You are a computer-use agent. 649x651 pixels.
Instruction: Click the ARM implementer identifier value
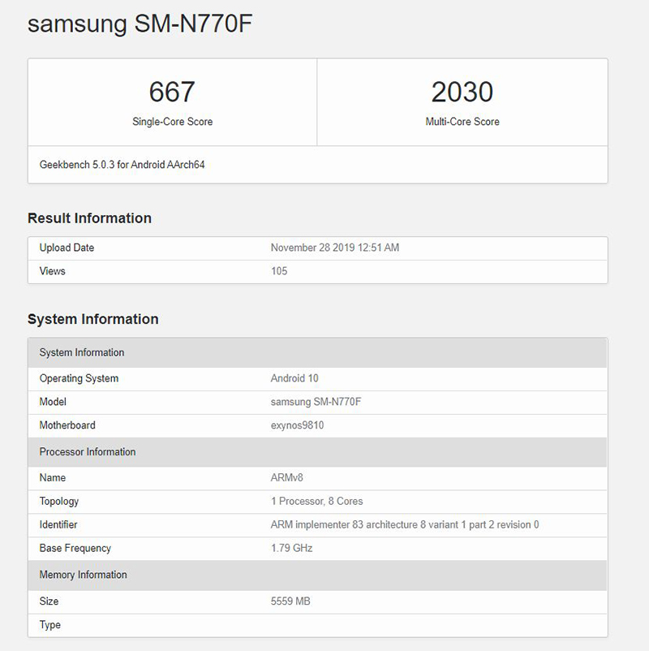[404, 525]
